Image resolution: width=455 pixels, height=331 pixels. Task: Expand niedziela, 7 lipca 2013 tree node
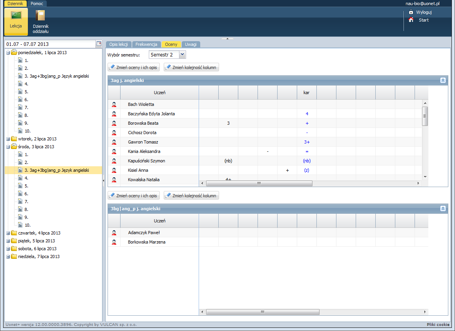point(8,256)
